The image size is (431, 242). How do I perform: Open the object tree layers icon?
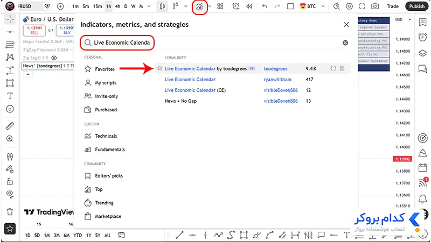point(423,53)
